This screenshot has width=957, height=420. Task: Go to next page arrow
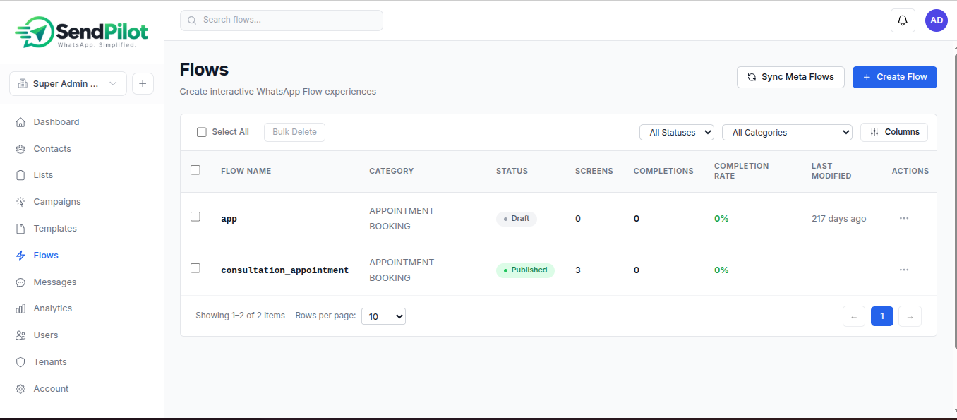[x=910, y=317]
